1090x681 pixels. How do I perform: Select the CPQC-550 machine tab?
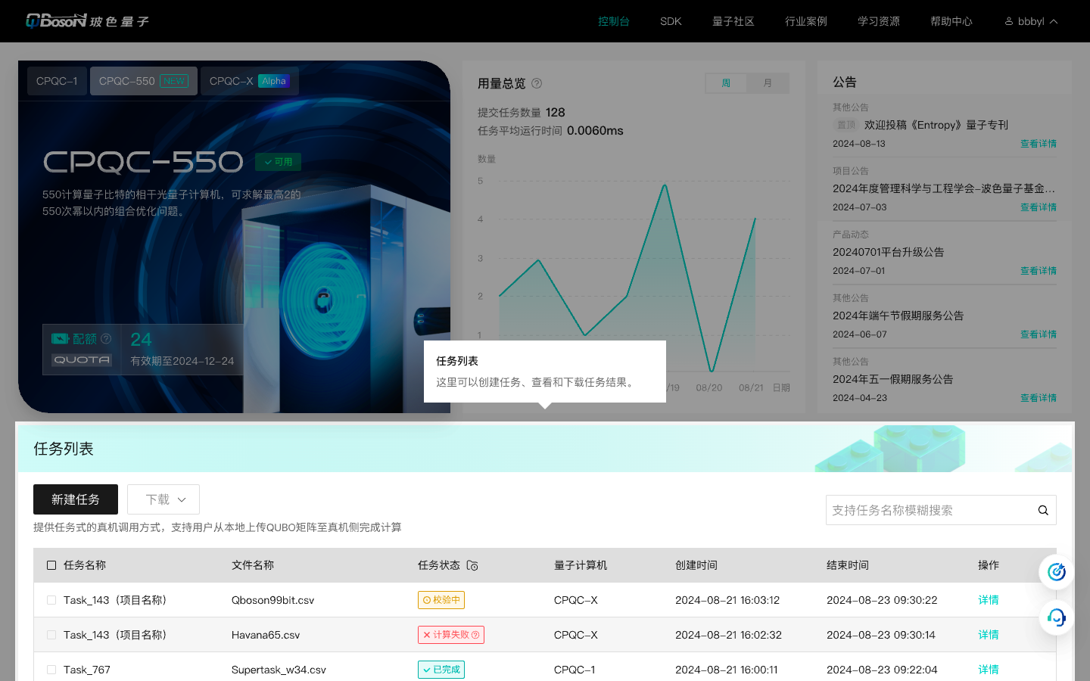coord(144,81)
